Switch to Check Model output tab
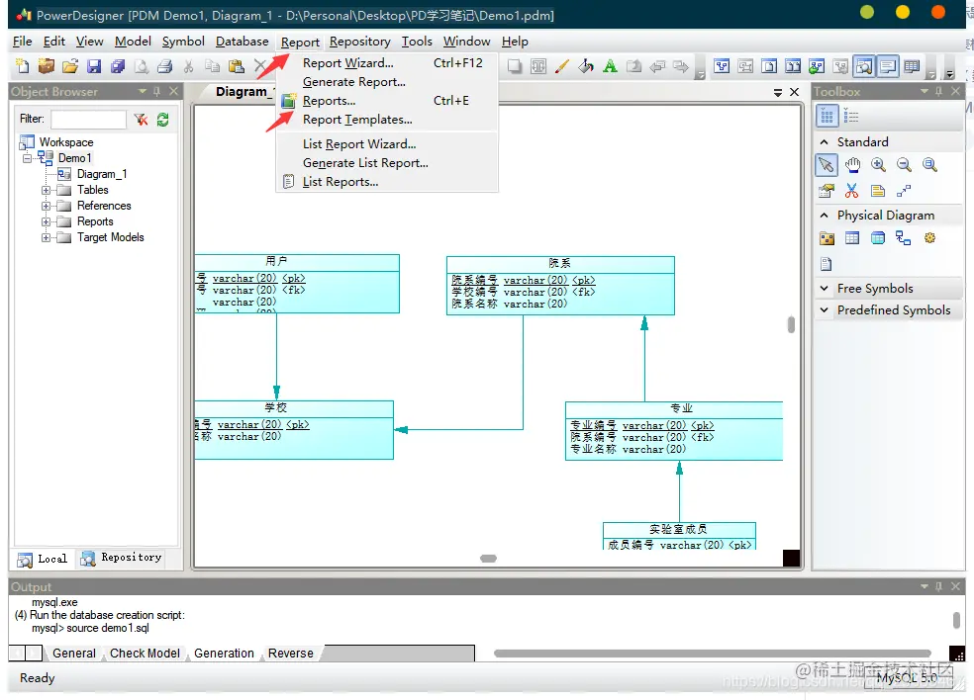974x700 pixels. coord(145,654)
